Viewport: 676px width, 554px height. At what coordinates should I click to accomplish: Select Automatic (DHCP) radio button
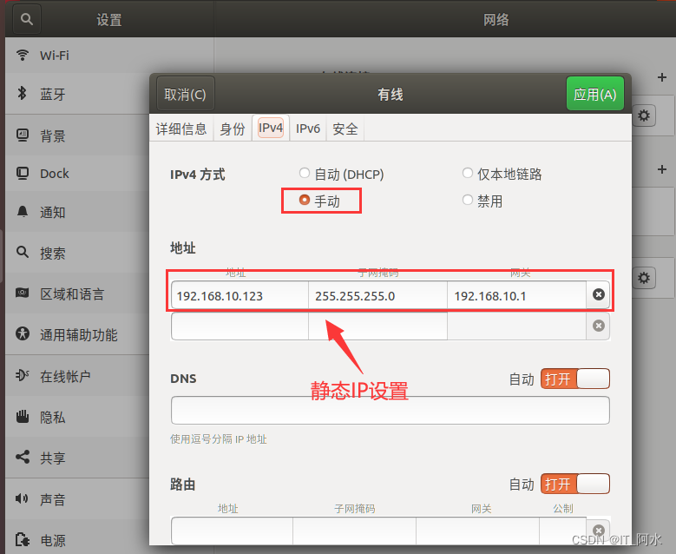pos(305,173)
